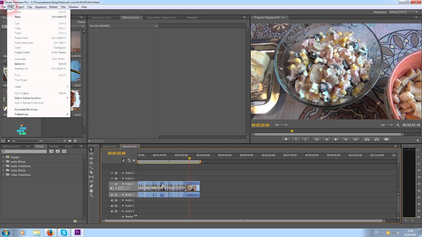The width and height of the screenshot is (422, 237).
Task: Toggle the Video 2 track eye icon
Action: (x=112, y=178)
